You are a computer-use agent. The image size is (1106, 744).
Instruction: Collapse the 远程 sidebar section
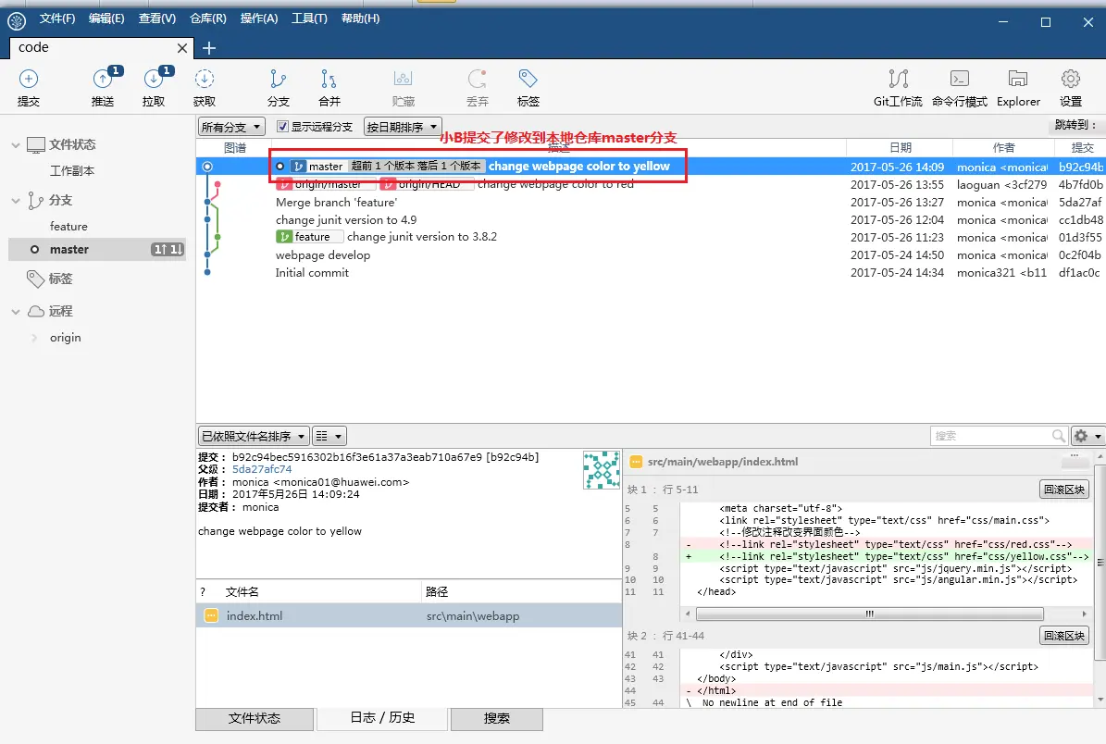[x=16, y=311]
